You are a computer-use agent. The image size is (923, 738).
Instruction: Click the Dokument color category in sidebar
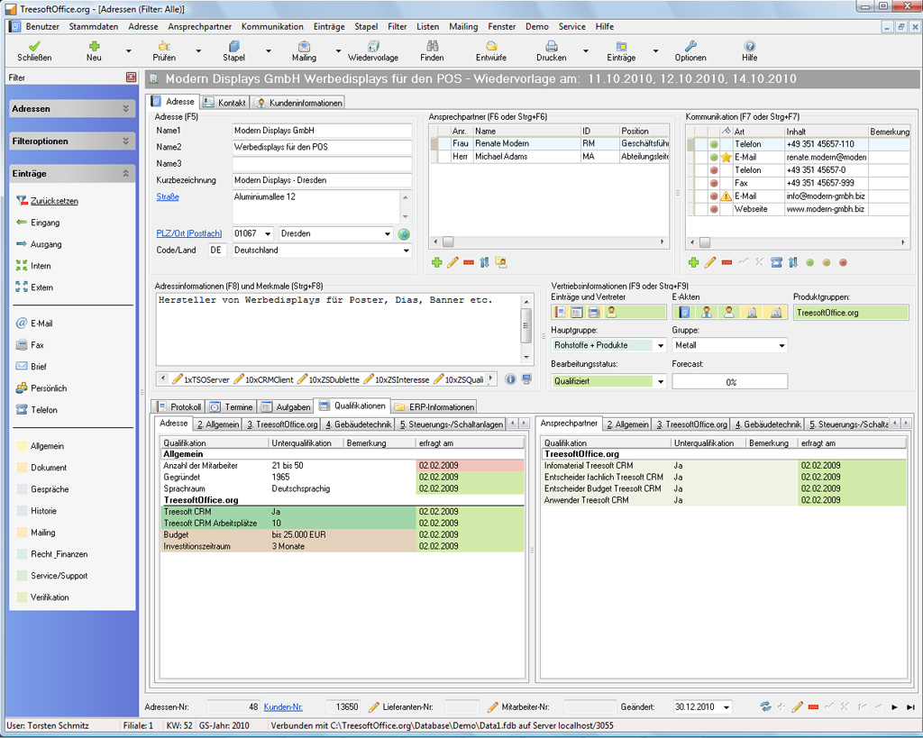coord(49,468)
